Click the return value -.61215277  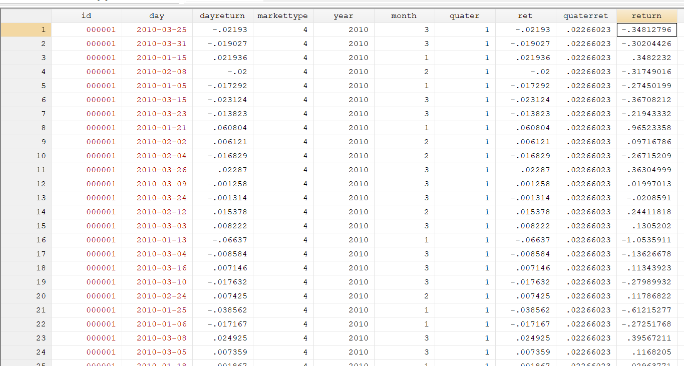pos(646,310)
